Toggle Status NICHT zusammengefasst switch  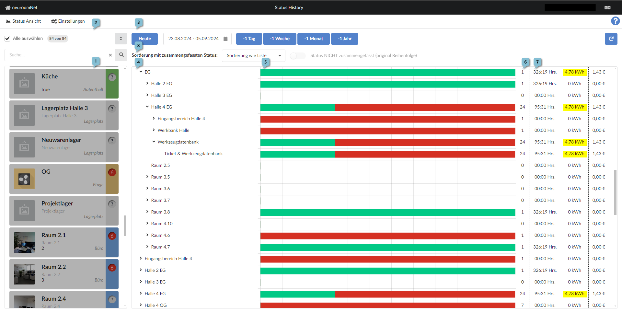click(x=297, y=56)
